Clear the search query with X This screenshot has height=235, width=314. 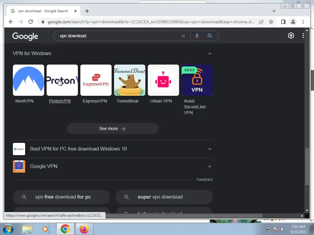(x=183, y=36)
